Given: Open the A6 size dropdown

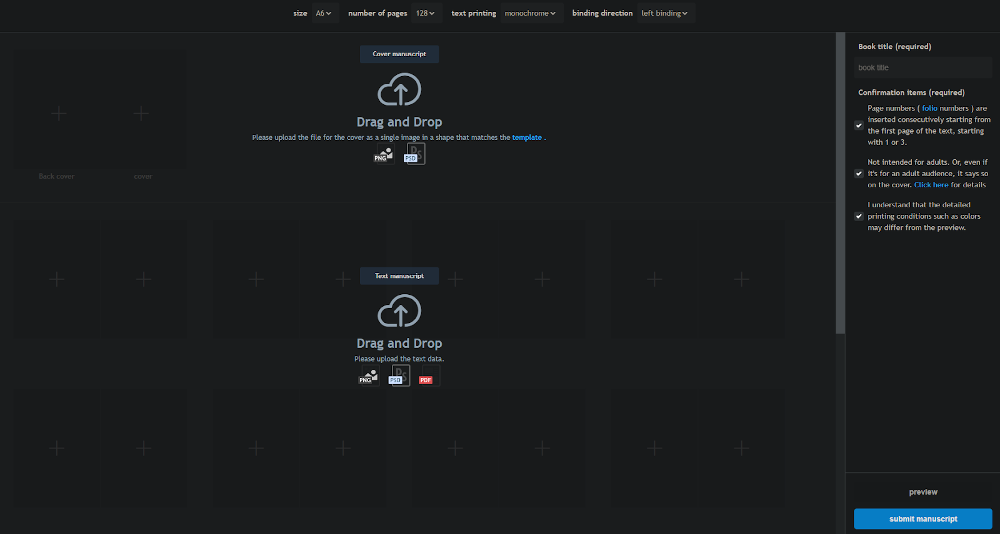Looking at the screenshot, I should coord(324,13).
